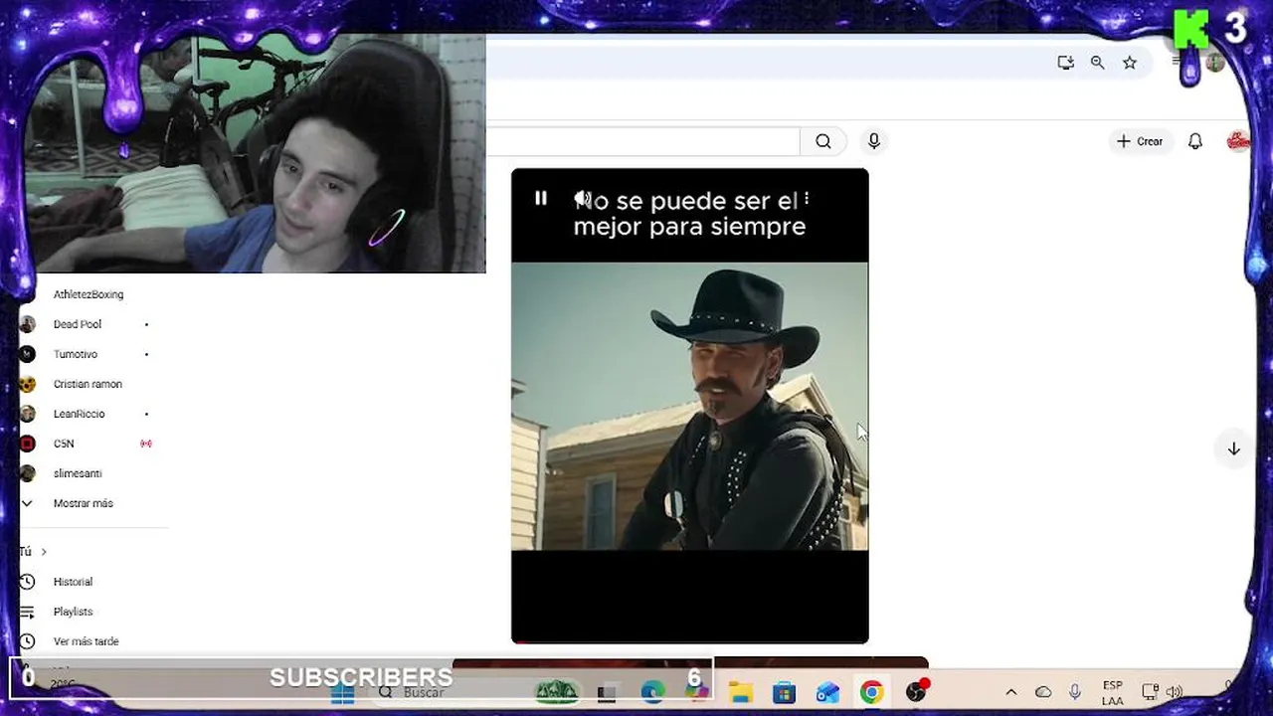Open the ESP LAA language switcher
The width and height of the screenshot is (1273, 716).
(x=1113, y=692)
